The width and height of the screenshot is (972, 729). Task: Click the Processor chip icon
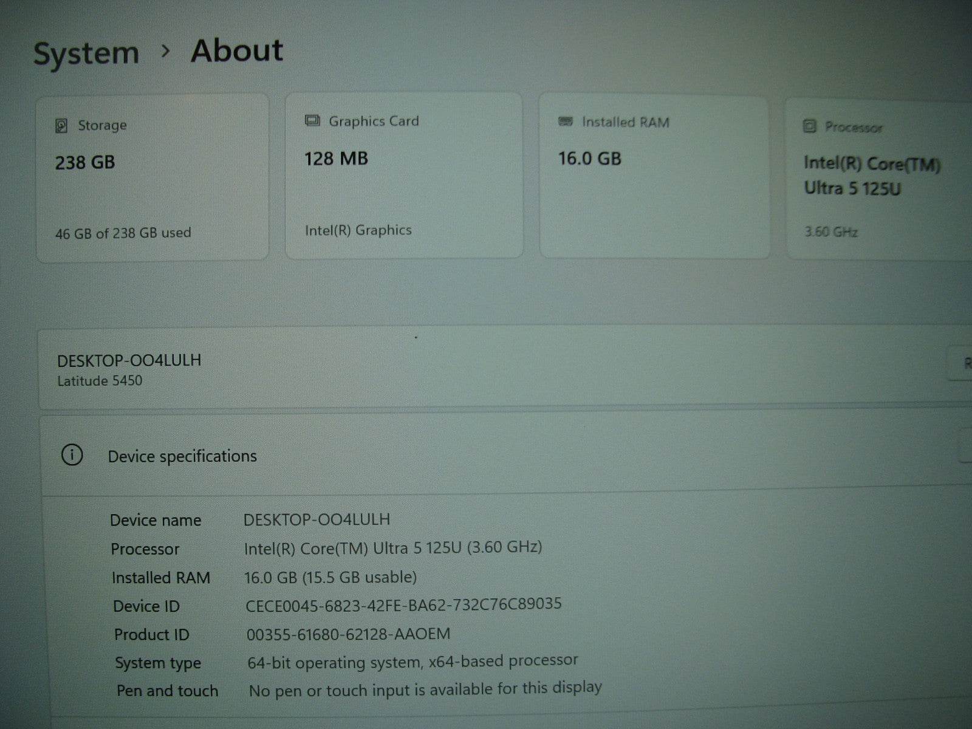809,126
